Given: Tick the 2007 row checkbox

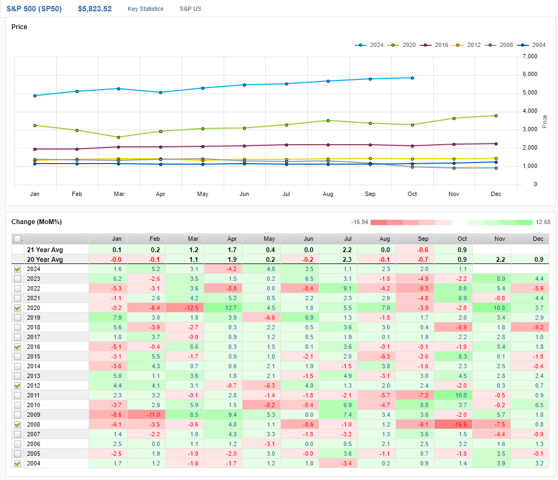Looking at the screenshot, I should (17, 435).
